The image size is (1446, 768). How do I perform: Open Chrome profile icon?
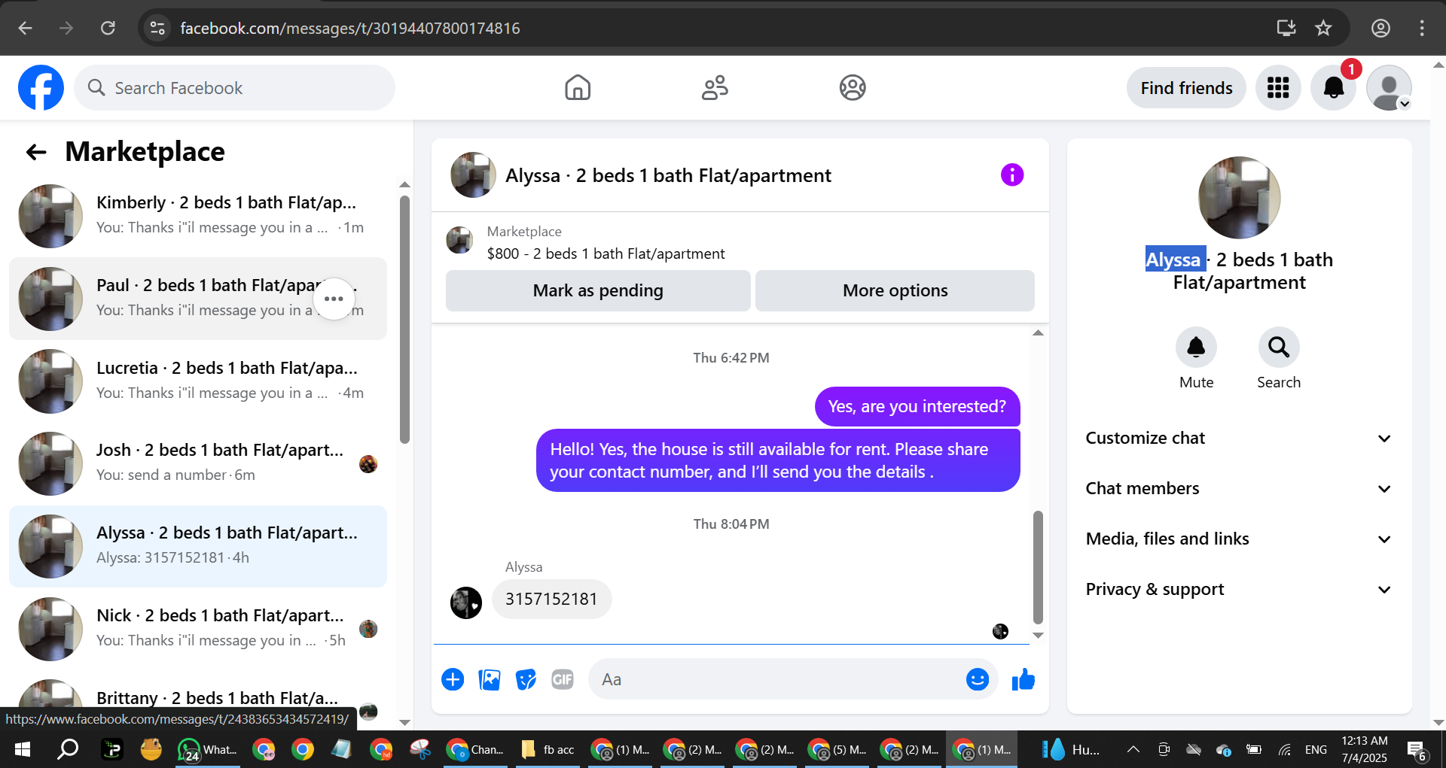coord(1380,28)
